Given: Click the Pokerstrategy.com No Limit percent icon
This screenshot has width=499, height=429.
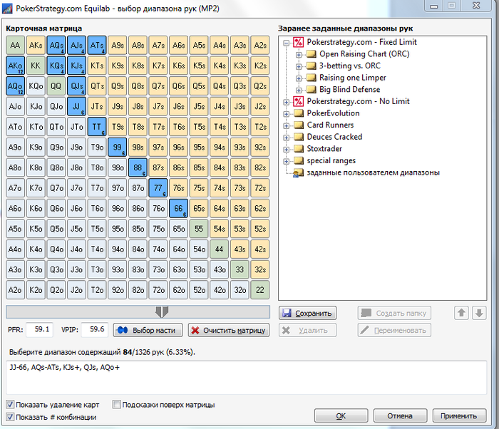Looking at the screenshot, I should tap(299, 101).
